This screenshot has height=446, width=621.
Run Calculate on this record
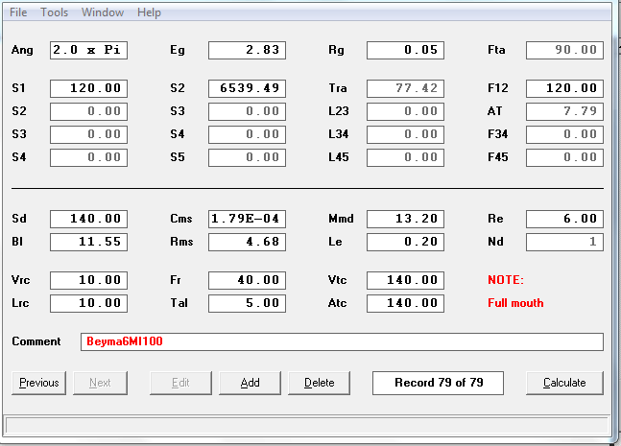pos(564,383)
